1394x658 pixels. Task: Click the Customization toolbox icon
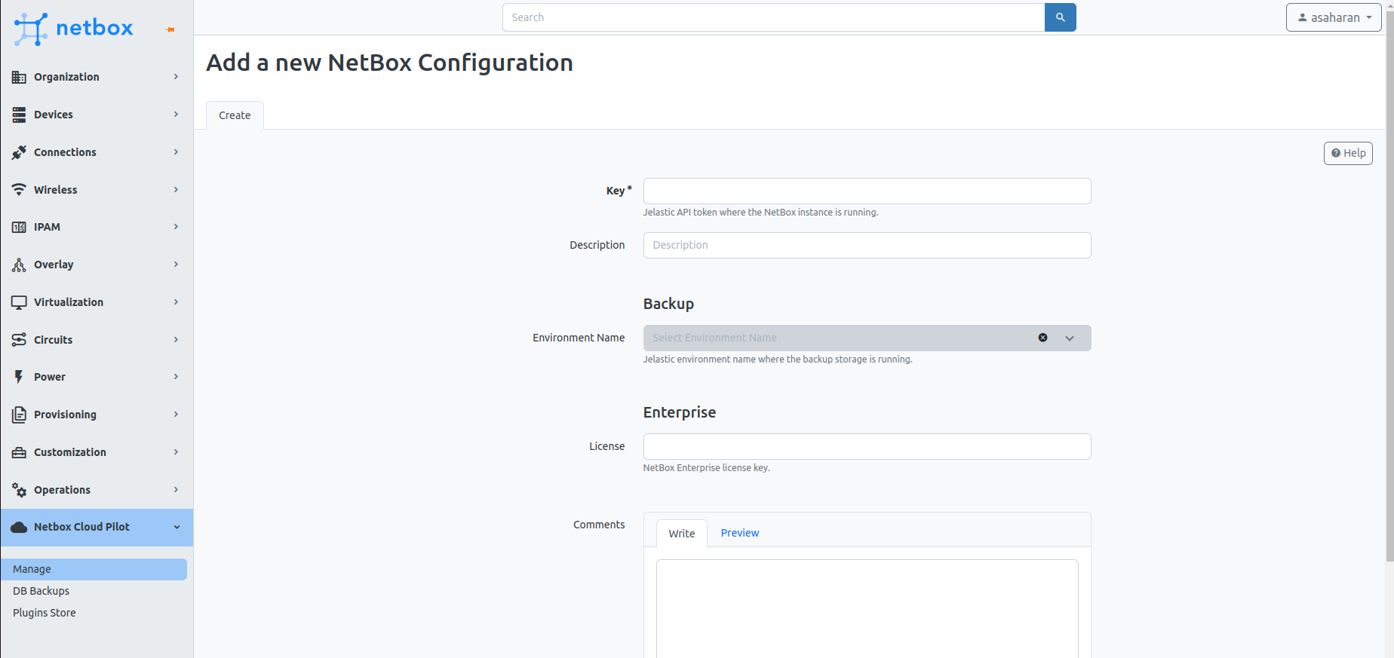(x=19, y=452)
